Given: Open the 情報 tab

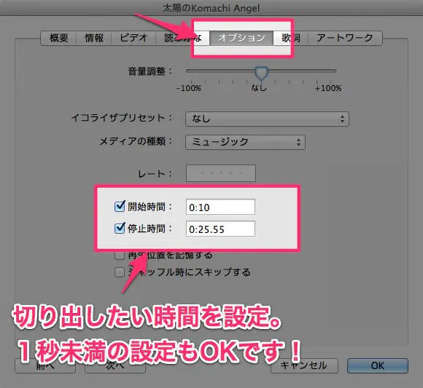Looking at the screenshot, I should pyautogui.click(x=94, y=38).
